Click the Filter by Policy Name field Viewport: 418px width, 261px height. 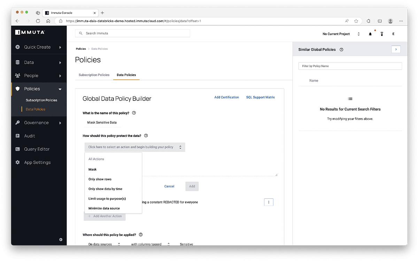[x=350, y=66]
